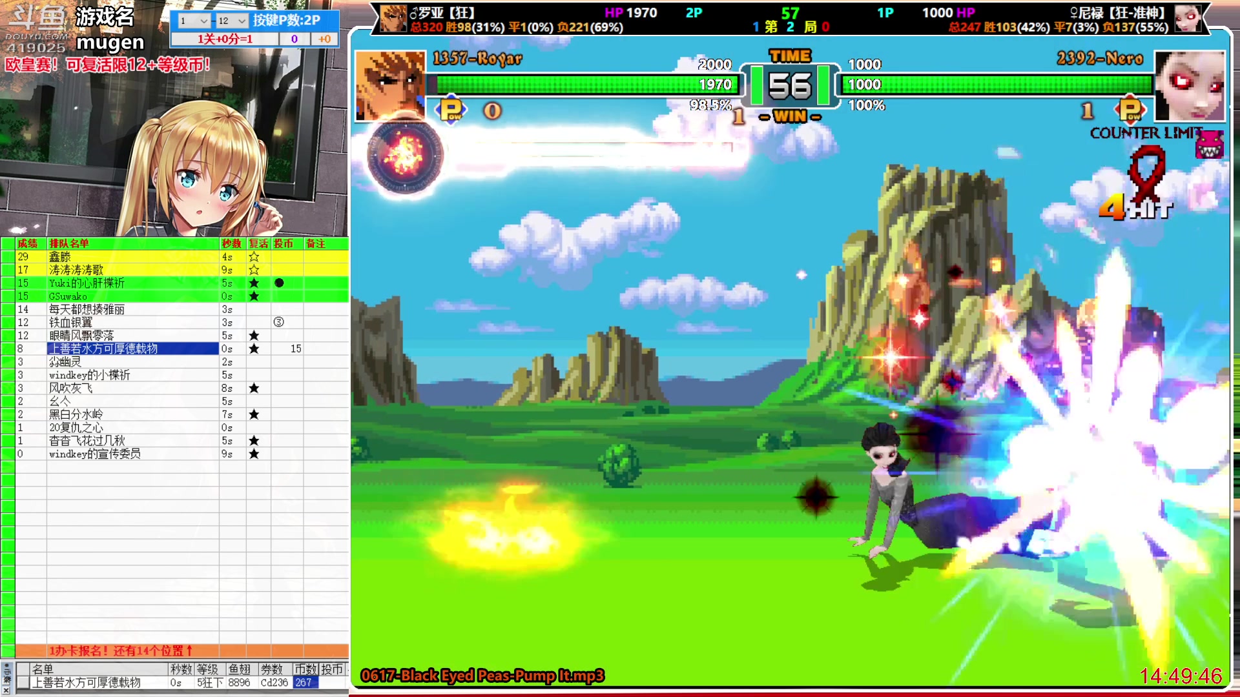Click the hollow star in the 涛涛涛涛歌 row

pos(254,270)
